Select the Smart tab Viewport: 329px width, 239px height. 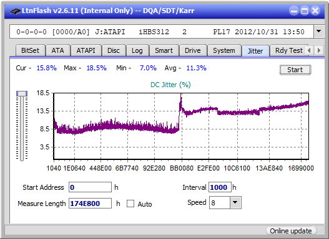[x=164, y=50]
